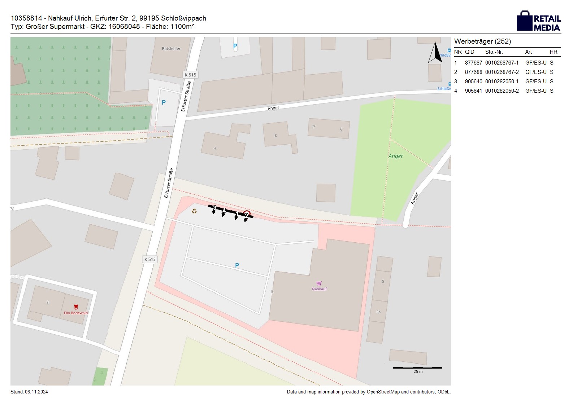The width and height of the screenshot is (573, 405).
Task: Click the Nahkauf shopping cart icon
Action: click(319, 283)
